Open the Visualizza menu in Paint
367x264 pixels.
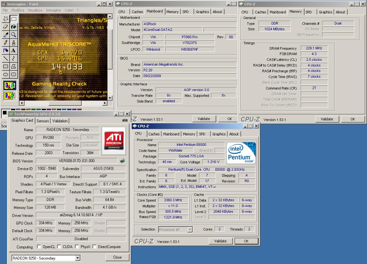[x=35, y=10]
